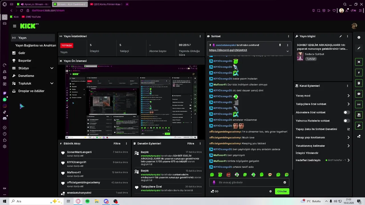Open the Kick bookmark in bookmarks bar
Image resolution: width=365 pixels, height=205 pixels.
point(14,17)
